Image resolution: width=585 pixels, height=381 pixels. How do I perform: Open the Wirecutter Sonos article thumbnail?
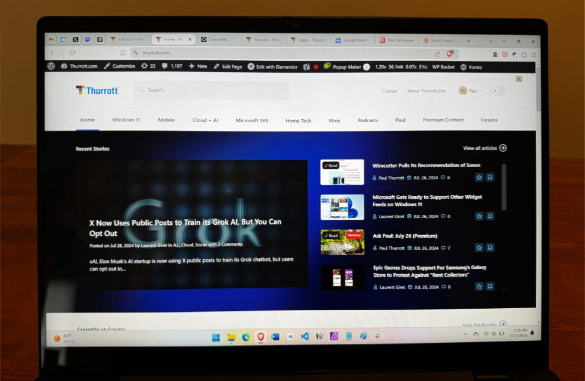(x=342, y=172)
